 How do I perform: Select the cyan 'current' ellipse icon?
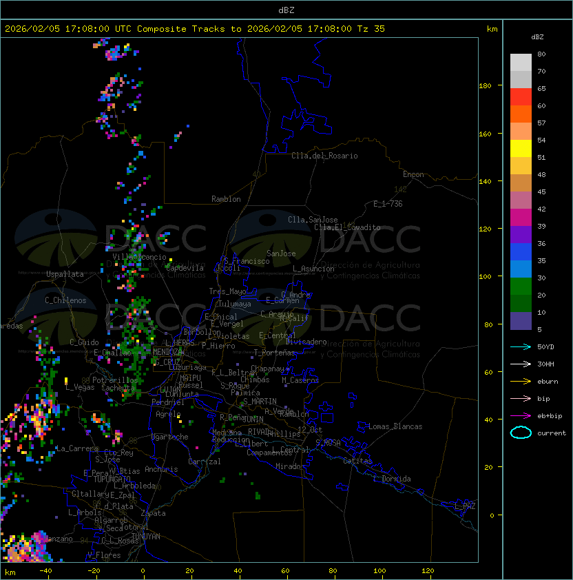coord(521,433)
